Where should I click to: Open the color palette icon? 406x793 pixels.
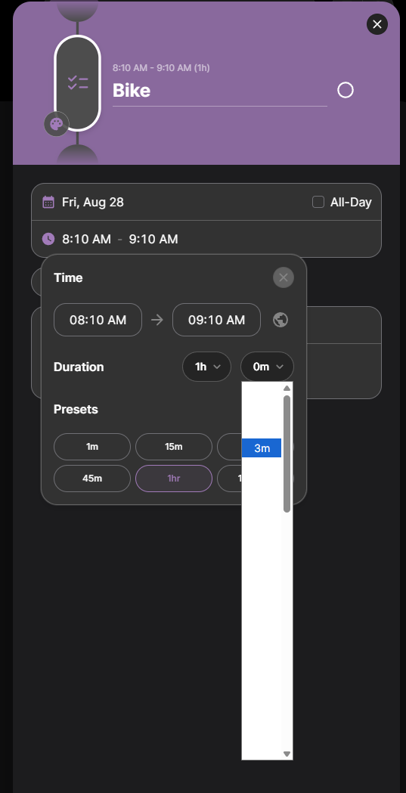point(56,124)
